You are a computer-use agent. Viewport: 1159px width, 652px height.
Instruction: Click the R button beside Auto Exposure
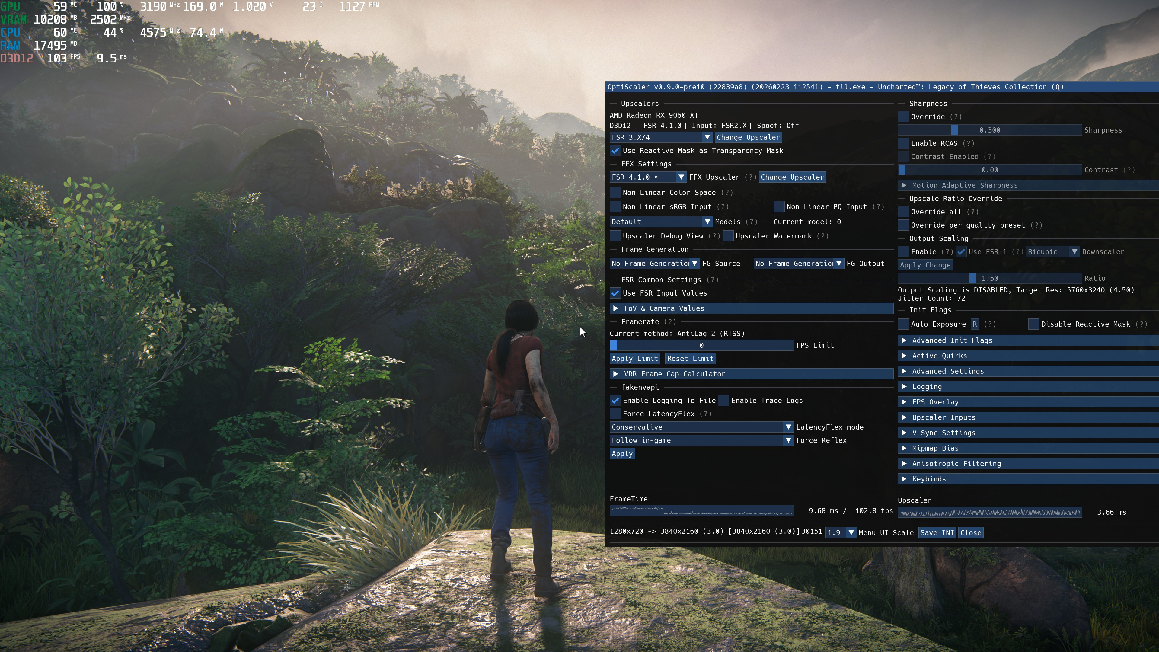975,324
